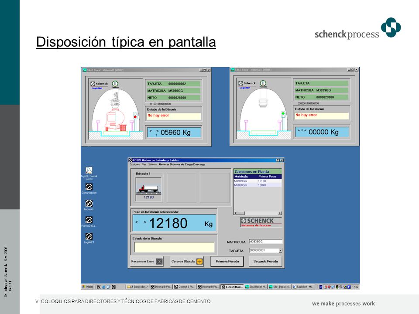This screenshot has height=314, width=419.
Task: Open the Ver menu
Action: [x=144, y=164]
